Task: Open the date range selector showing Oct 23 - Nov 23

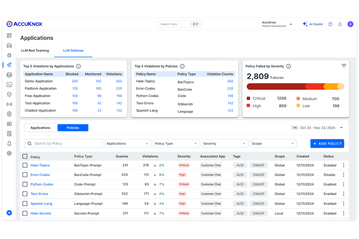Action: (318, 128)
